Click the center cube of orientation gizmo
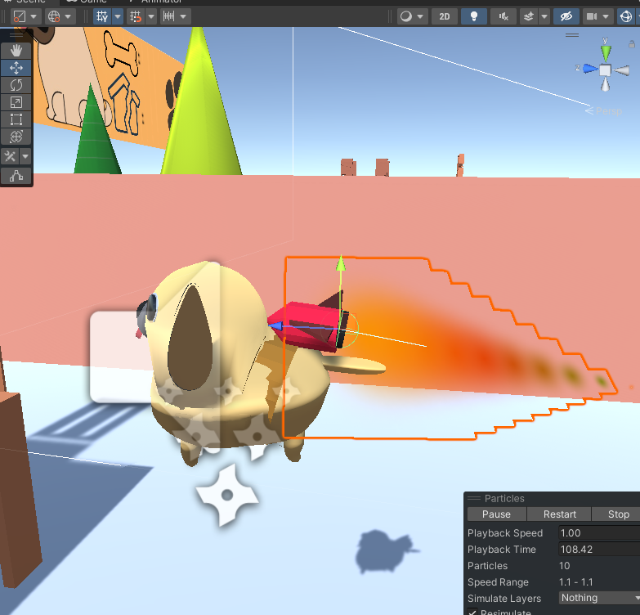 point(606,70)
